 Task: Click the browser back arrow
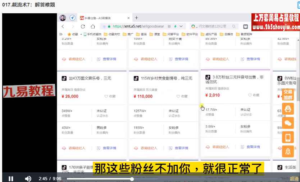click(x=63, y=27)
